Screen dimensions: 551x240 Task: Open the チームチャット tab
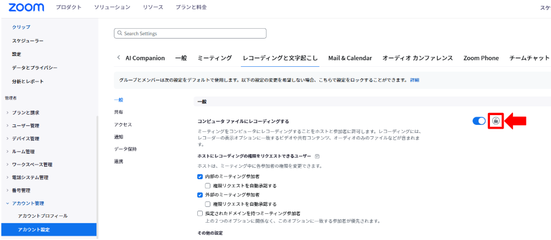click(x=529, y=58)
